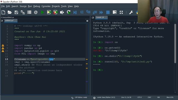178x100 pixels.
Task: Open the View menu
Action: point(70,6)
